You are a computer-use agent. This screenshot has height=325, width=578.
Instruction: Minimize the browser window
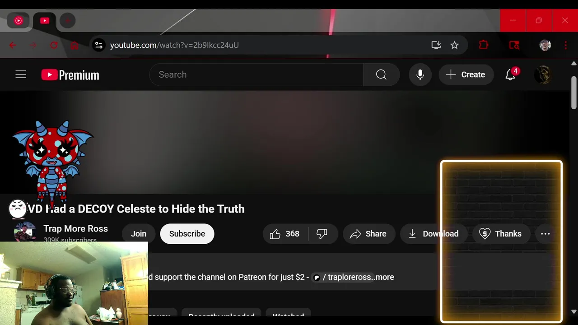tap(513, 20)
